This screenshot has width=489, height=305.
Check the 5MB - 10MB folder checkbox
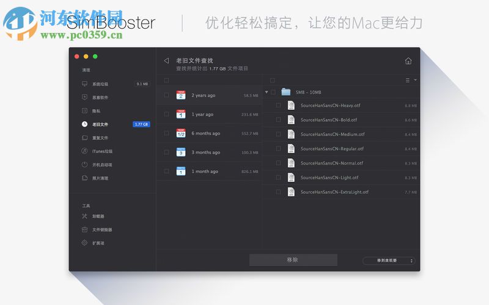pyautogui.click(x=273, y=92)
